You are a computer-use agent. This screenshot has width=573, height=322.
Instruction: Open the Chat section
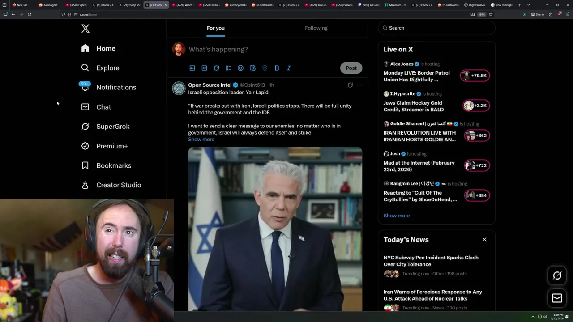coord(96,107)
